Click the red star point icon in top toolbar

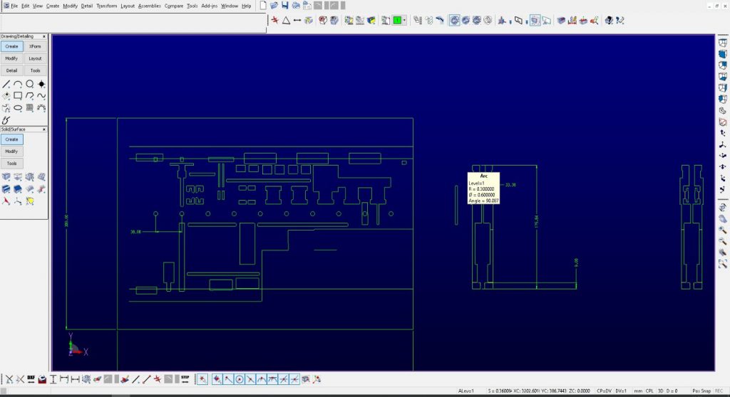275,21
